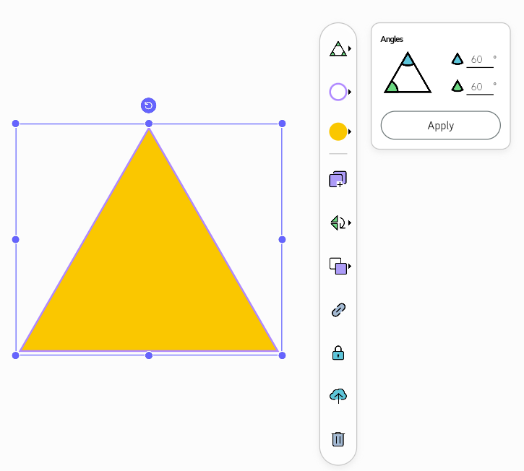Upload shape to the cloud

[x=338, y=396]
